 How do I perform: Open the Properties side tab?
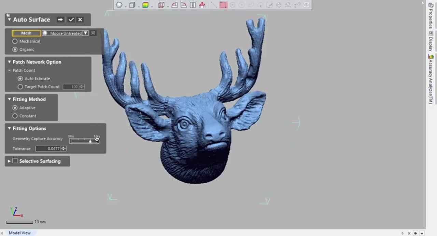pyautogui.click(x=431, y=17)
